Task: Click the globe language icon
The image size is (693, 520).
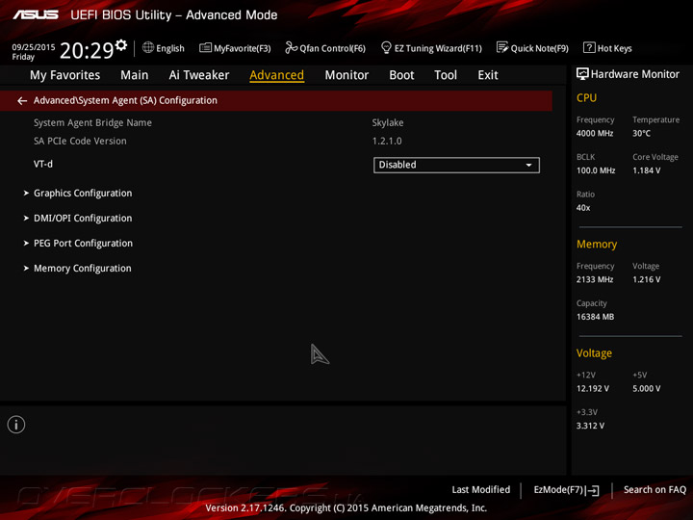Action: (148, 48)
